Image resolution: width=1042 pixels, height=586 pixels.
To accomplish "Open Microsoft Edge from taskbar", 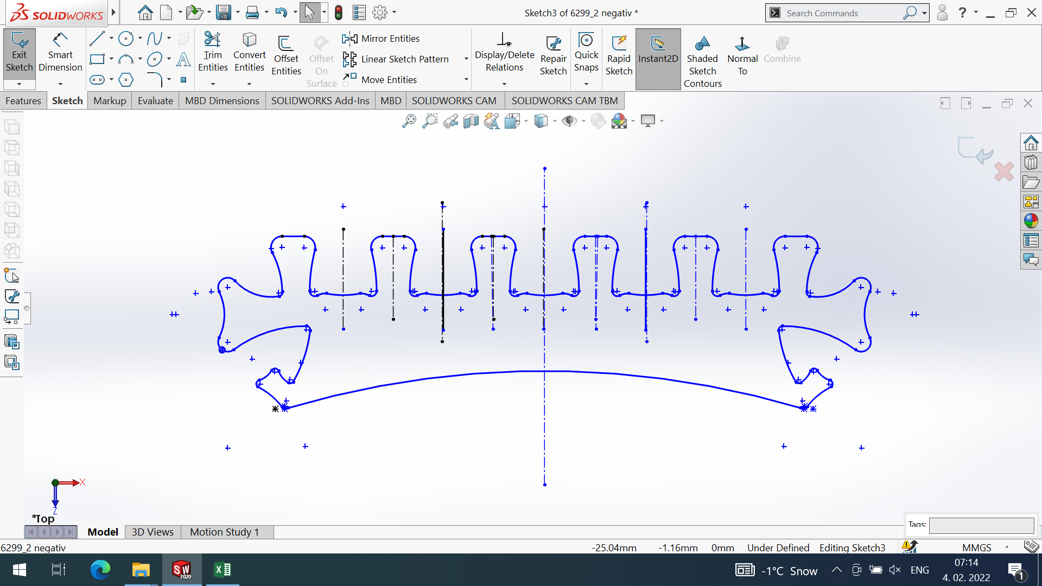I will [x=100, y=570].
